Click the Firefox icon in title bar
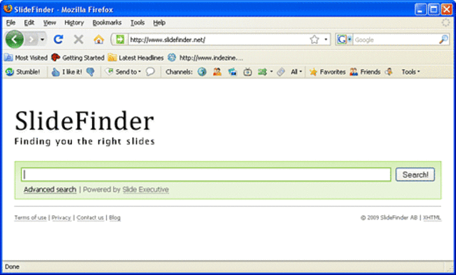Viewport: 456px width, 275px height. [x=8, y=9]
